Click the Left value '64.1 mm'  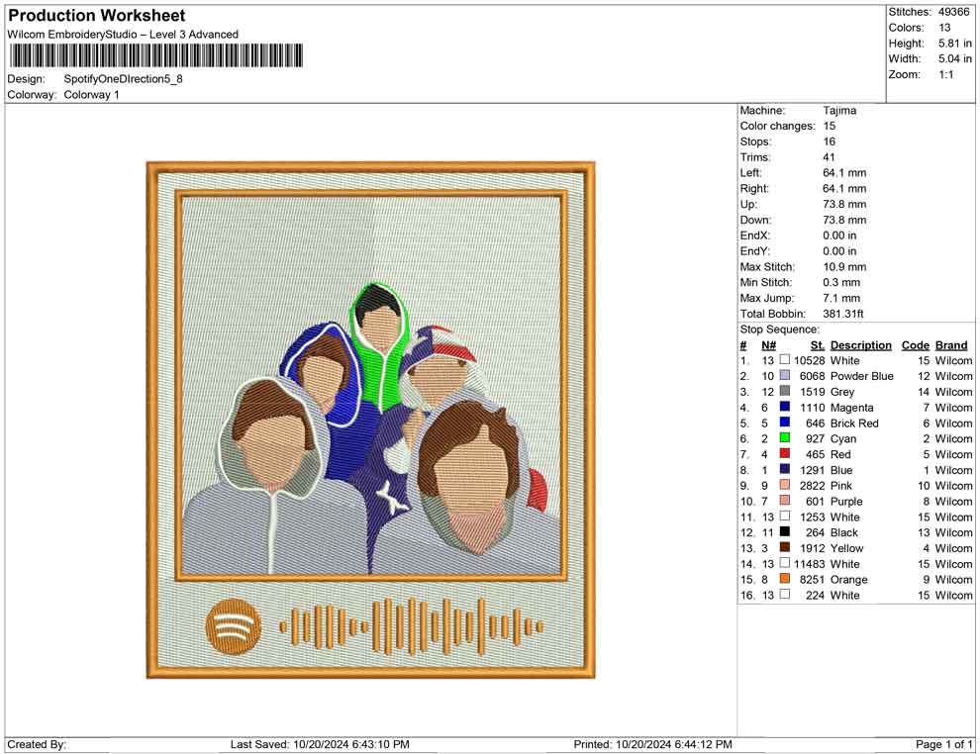pos(844,173)
